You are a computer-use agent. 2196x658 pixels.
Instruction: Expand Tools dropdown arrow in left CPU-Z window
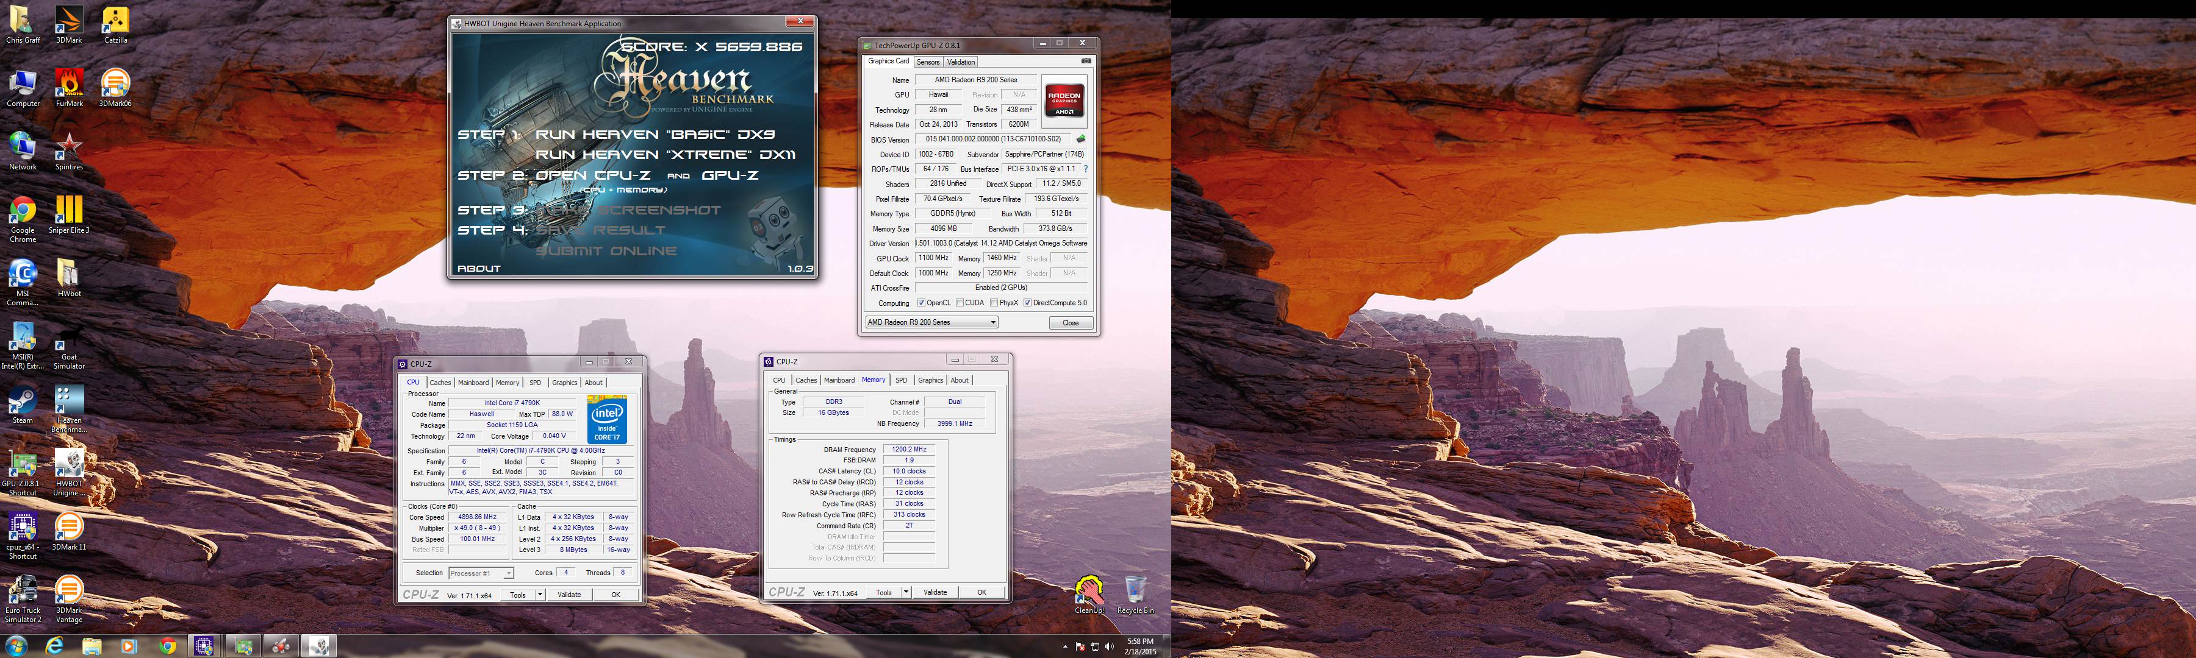coord(540,594)
